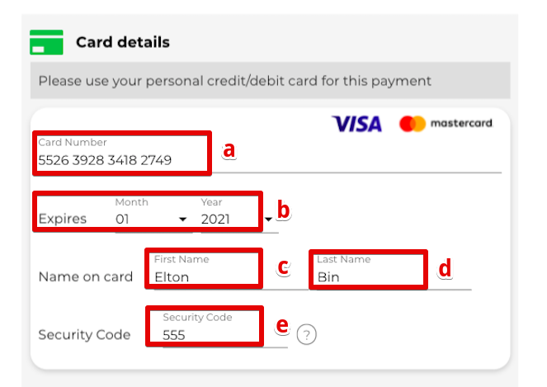The height and width of the screenshot is (387, 547).
Task: Click the red annotation letter a
Action: point(229,150)
